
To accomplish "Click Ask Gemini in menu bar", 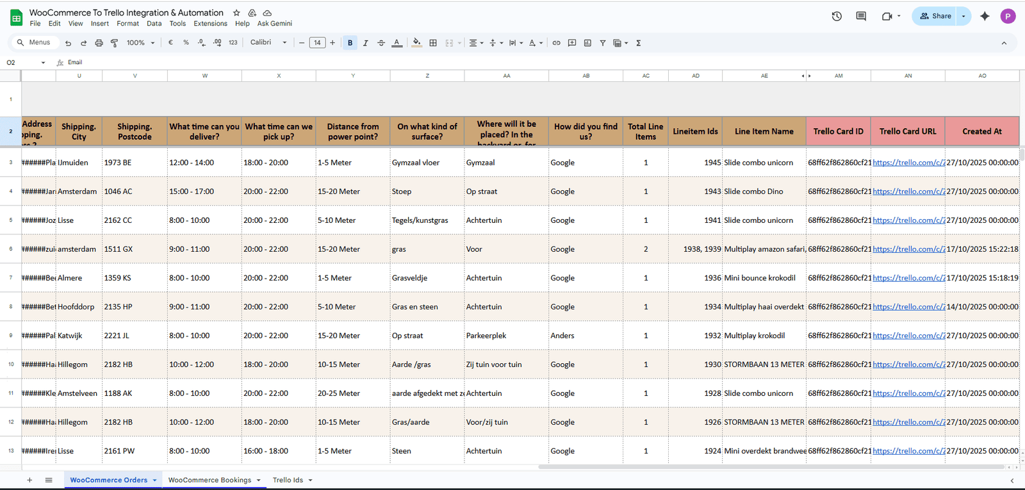I will tap(275, 24).
